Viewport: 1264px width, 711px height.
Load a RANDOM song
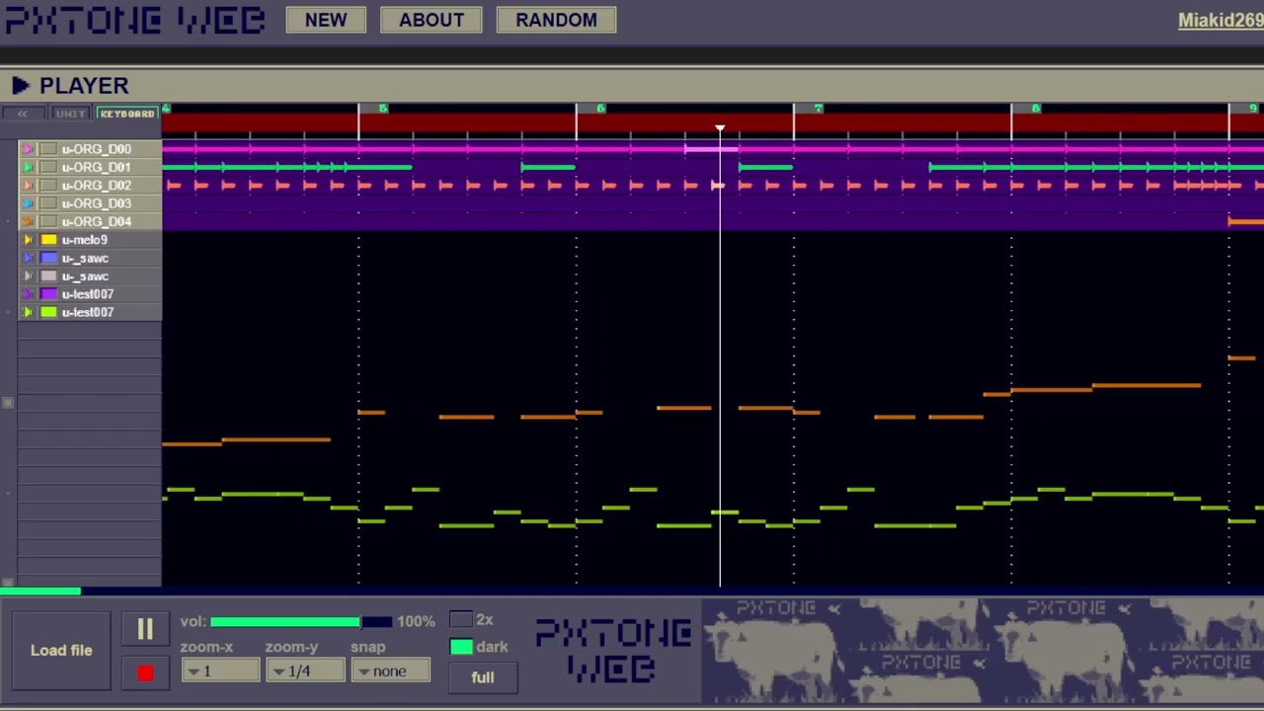click(x=556, y=20)
